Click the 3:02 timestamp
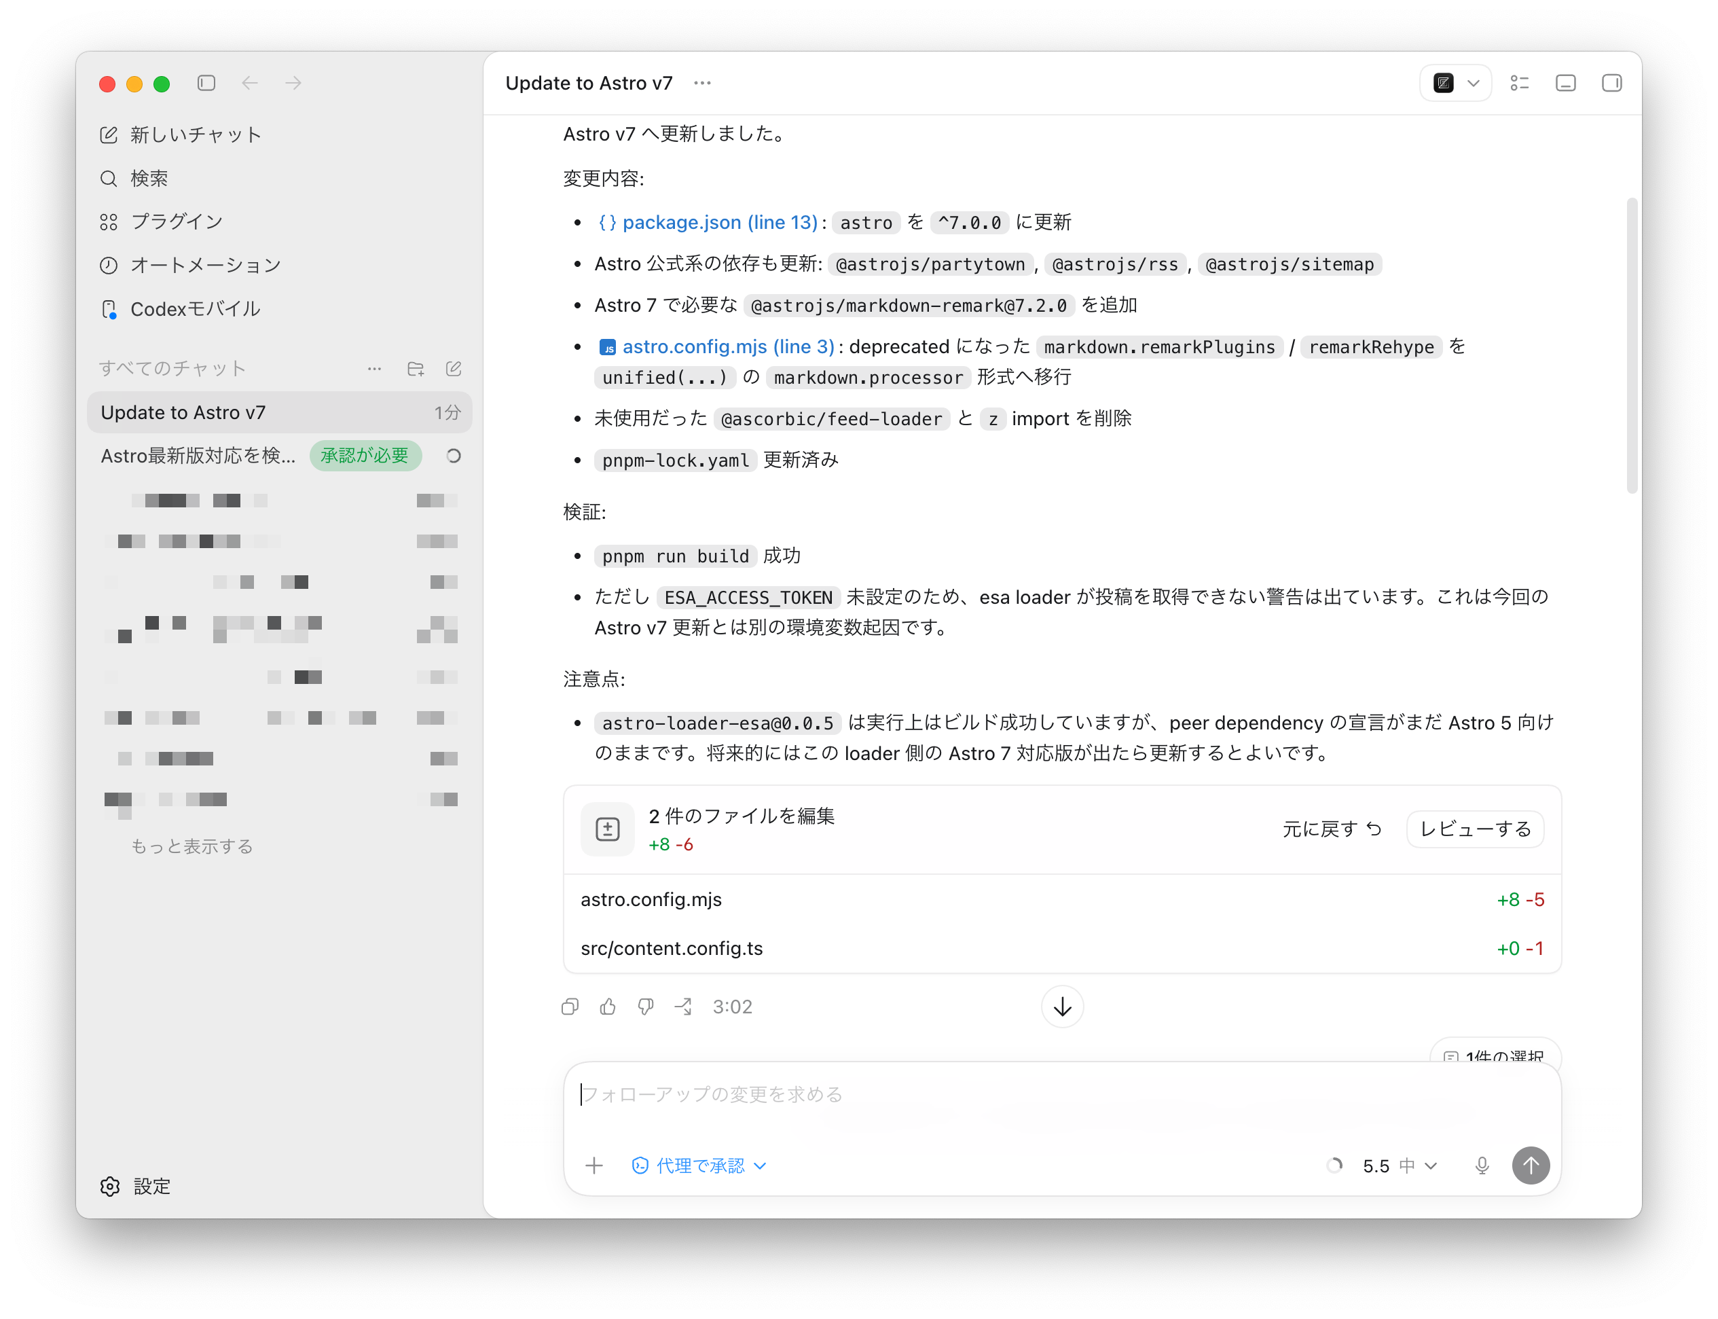The height and width of the screenshot is (1319, 1718). point(732,1007)
